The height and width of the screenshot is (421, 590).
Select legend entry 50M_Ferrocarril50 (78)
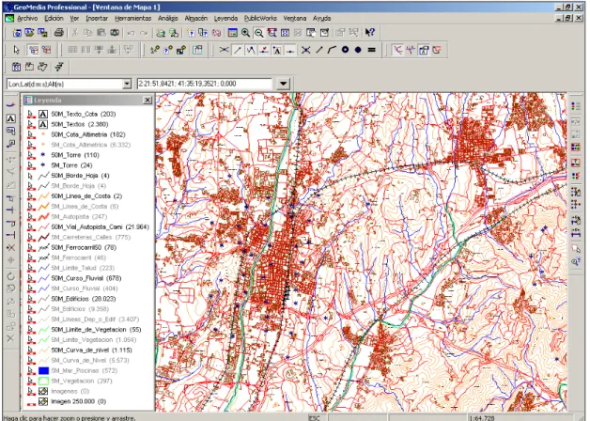(84, 247)
